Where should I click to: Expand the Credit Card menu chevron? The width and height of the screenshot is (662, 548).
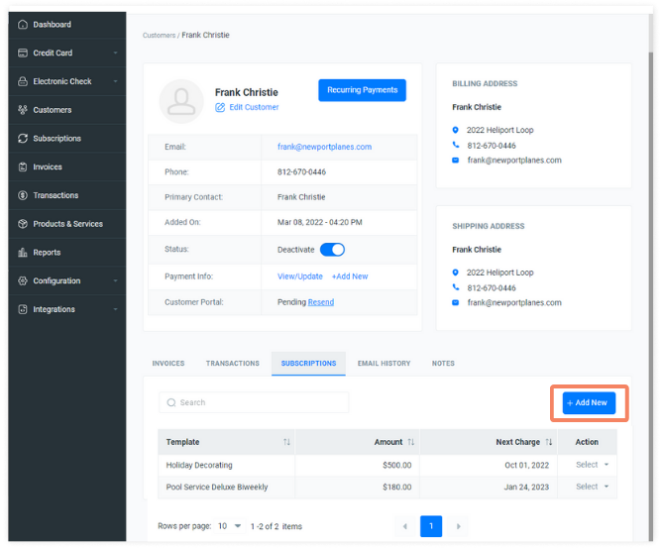click(115, 53)
